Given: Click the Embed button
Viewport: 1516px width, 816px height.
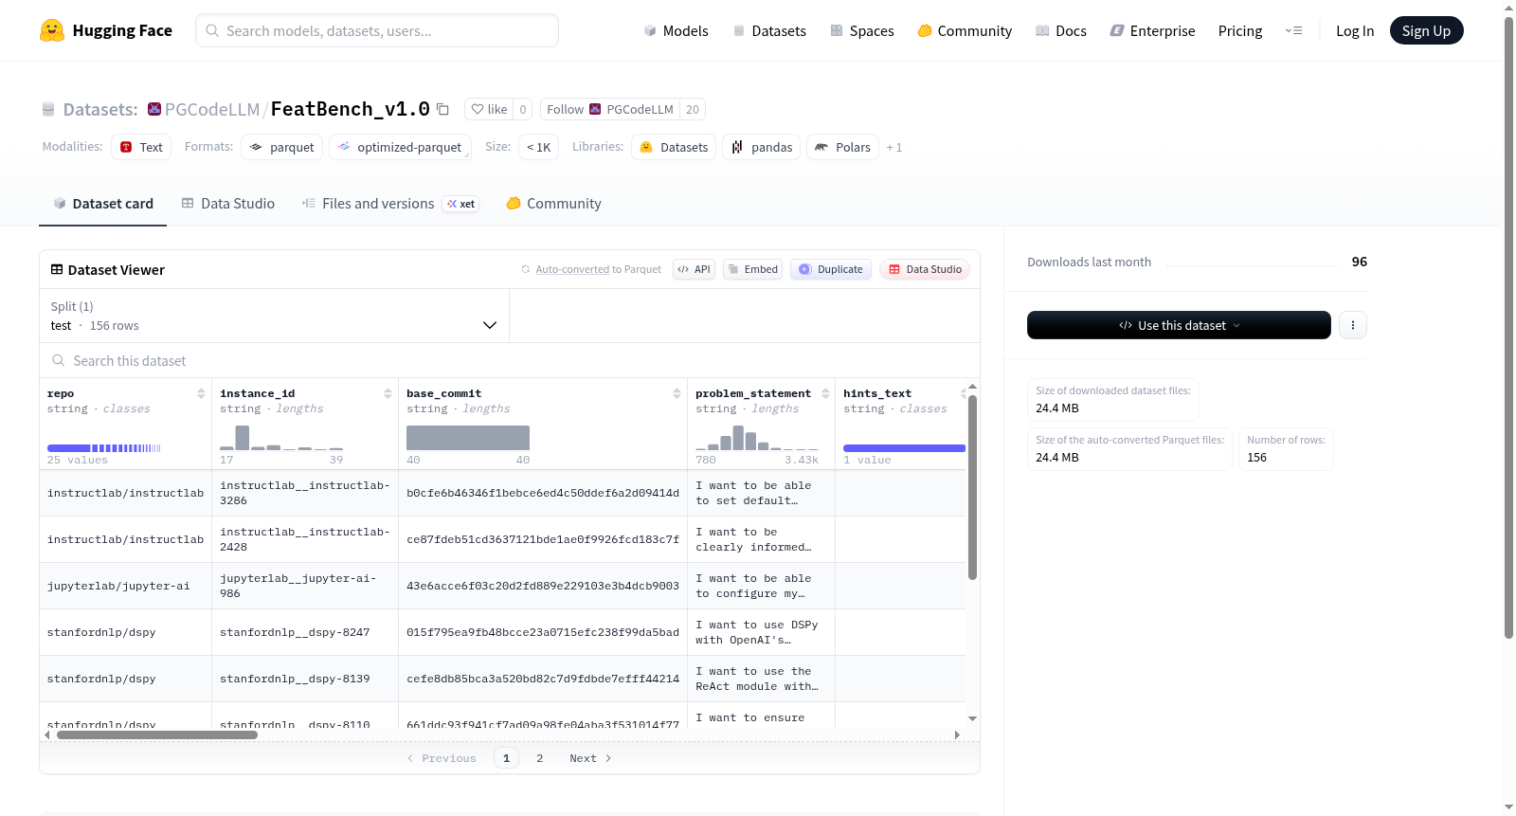Looking at the screenshot, I should tap(752, 269).
